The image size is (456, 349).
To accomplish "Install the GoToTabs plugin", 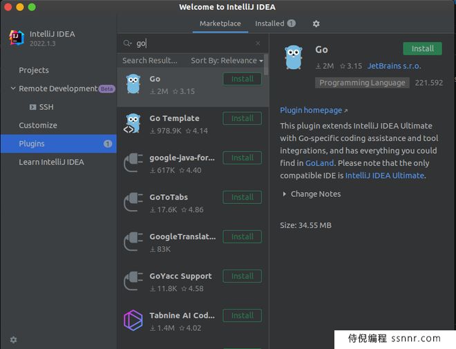I will tap(243, 197).
